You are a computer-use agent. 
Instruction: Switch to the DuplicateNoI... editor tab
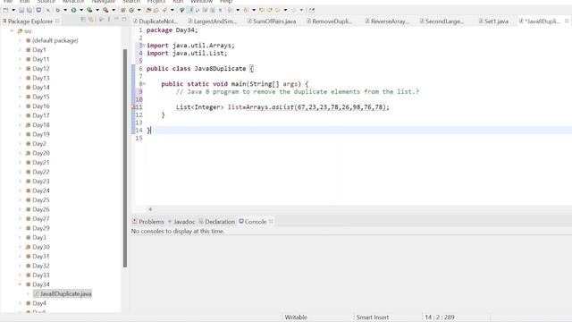point(156,21)
